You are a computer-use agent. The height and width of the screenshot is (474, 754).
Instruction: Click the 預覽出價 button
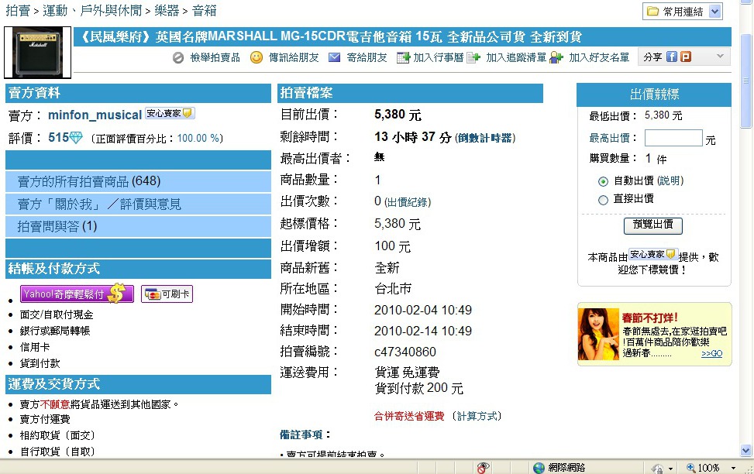click(x=653, y=225)
